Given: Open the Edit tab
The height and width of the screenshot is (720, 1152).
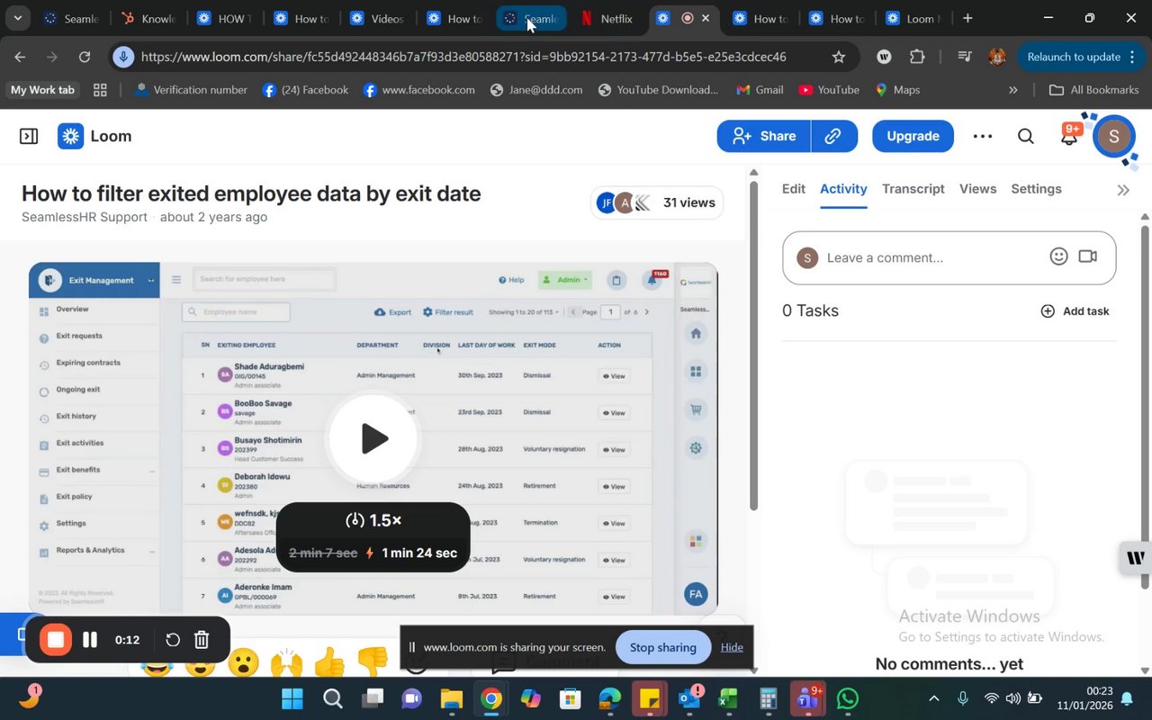Looking at the screenshot, I should [x=794, y=189].
